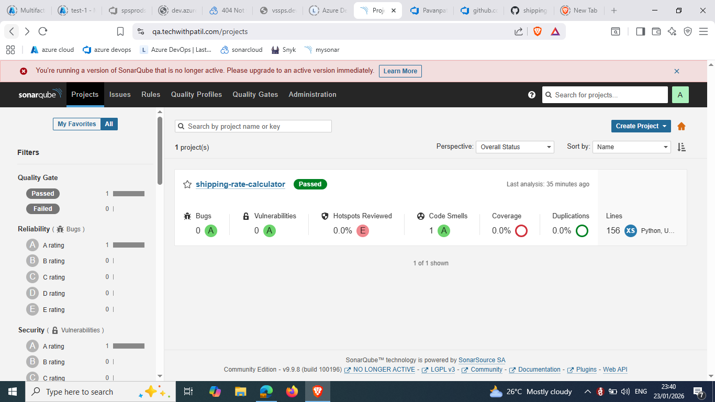Click the project name search field

click(253, 126)
